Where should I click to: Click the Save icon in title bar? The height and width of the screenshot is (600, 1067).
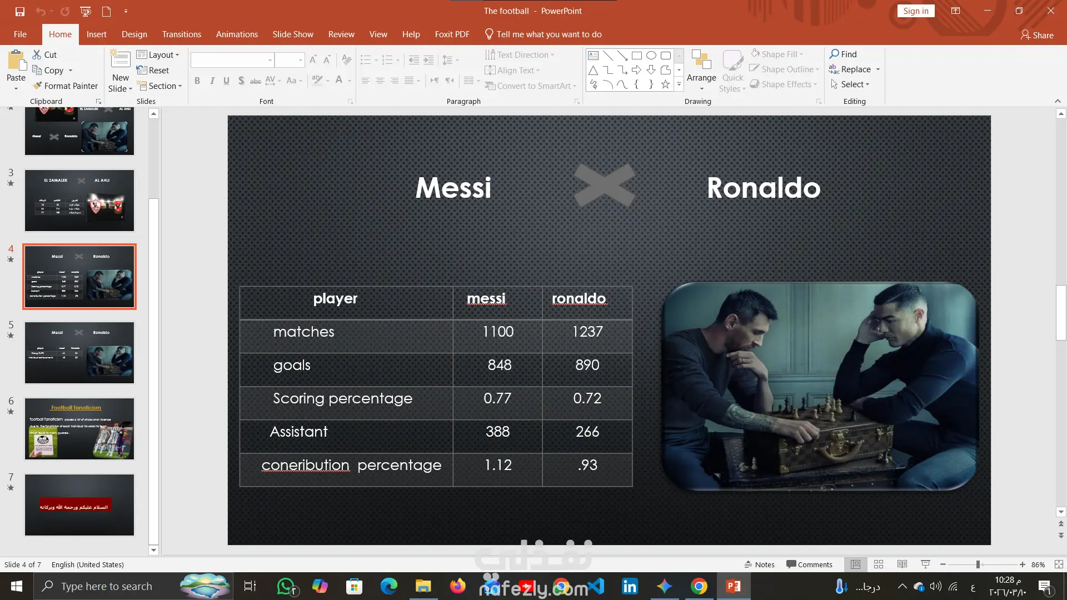pyautogui.click(x=20, y=11)
